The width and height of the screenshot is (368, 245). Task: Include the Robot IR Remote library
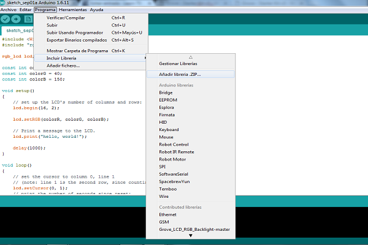191,152
